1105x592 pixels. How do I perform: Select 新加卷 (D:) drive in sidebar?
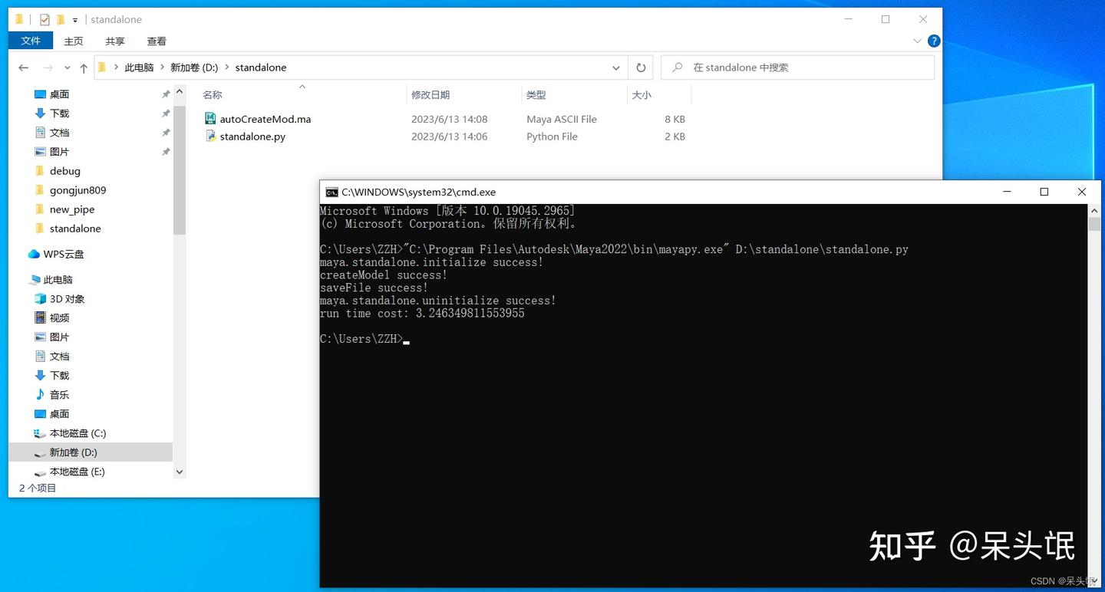[x=73, y=452]
